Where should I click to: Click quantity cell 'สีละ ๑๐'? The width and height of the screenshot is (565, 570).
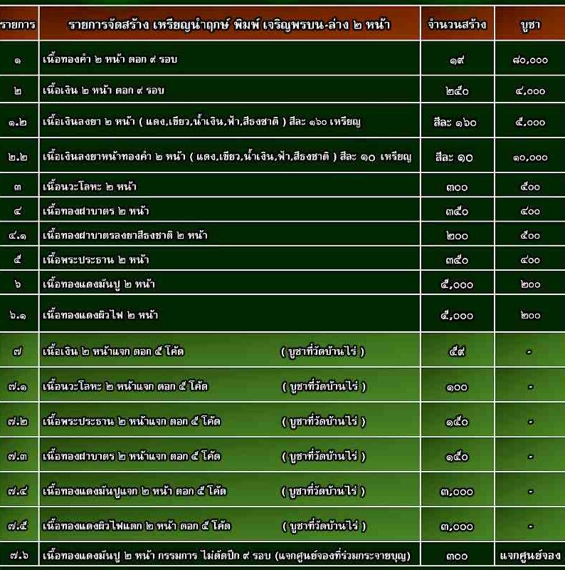(x=454, y=157)
